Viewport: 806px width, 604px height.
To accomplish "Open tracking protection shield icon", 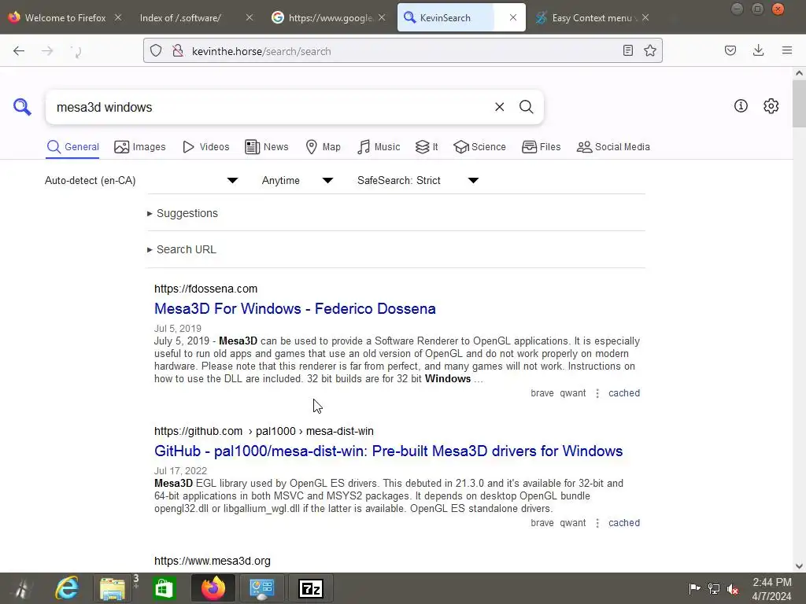I will click(156, 50).
